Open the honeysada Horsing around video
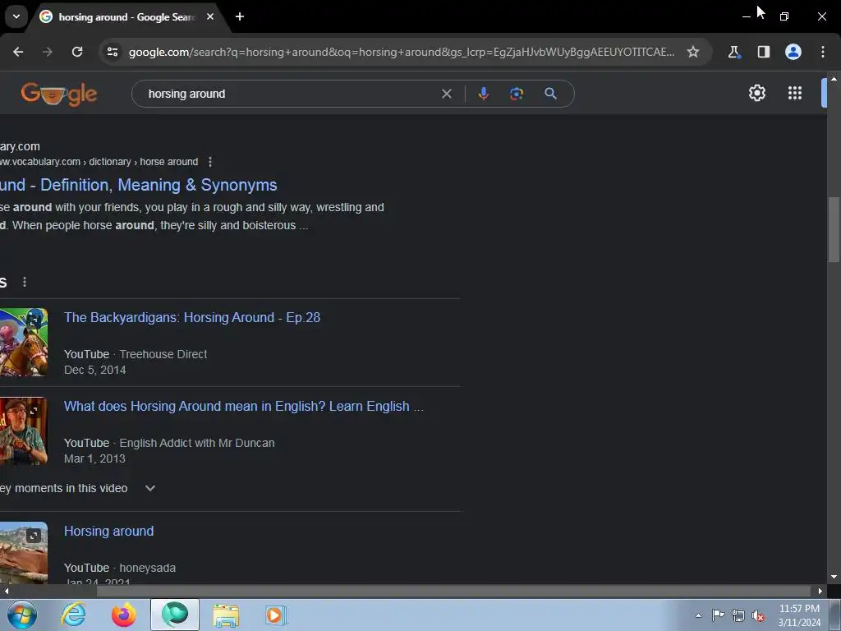The width and height of the screenshot is (841, 631). pyautogui.click(x=109, y=532)
